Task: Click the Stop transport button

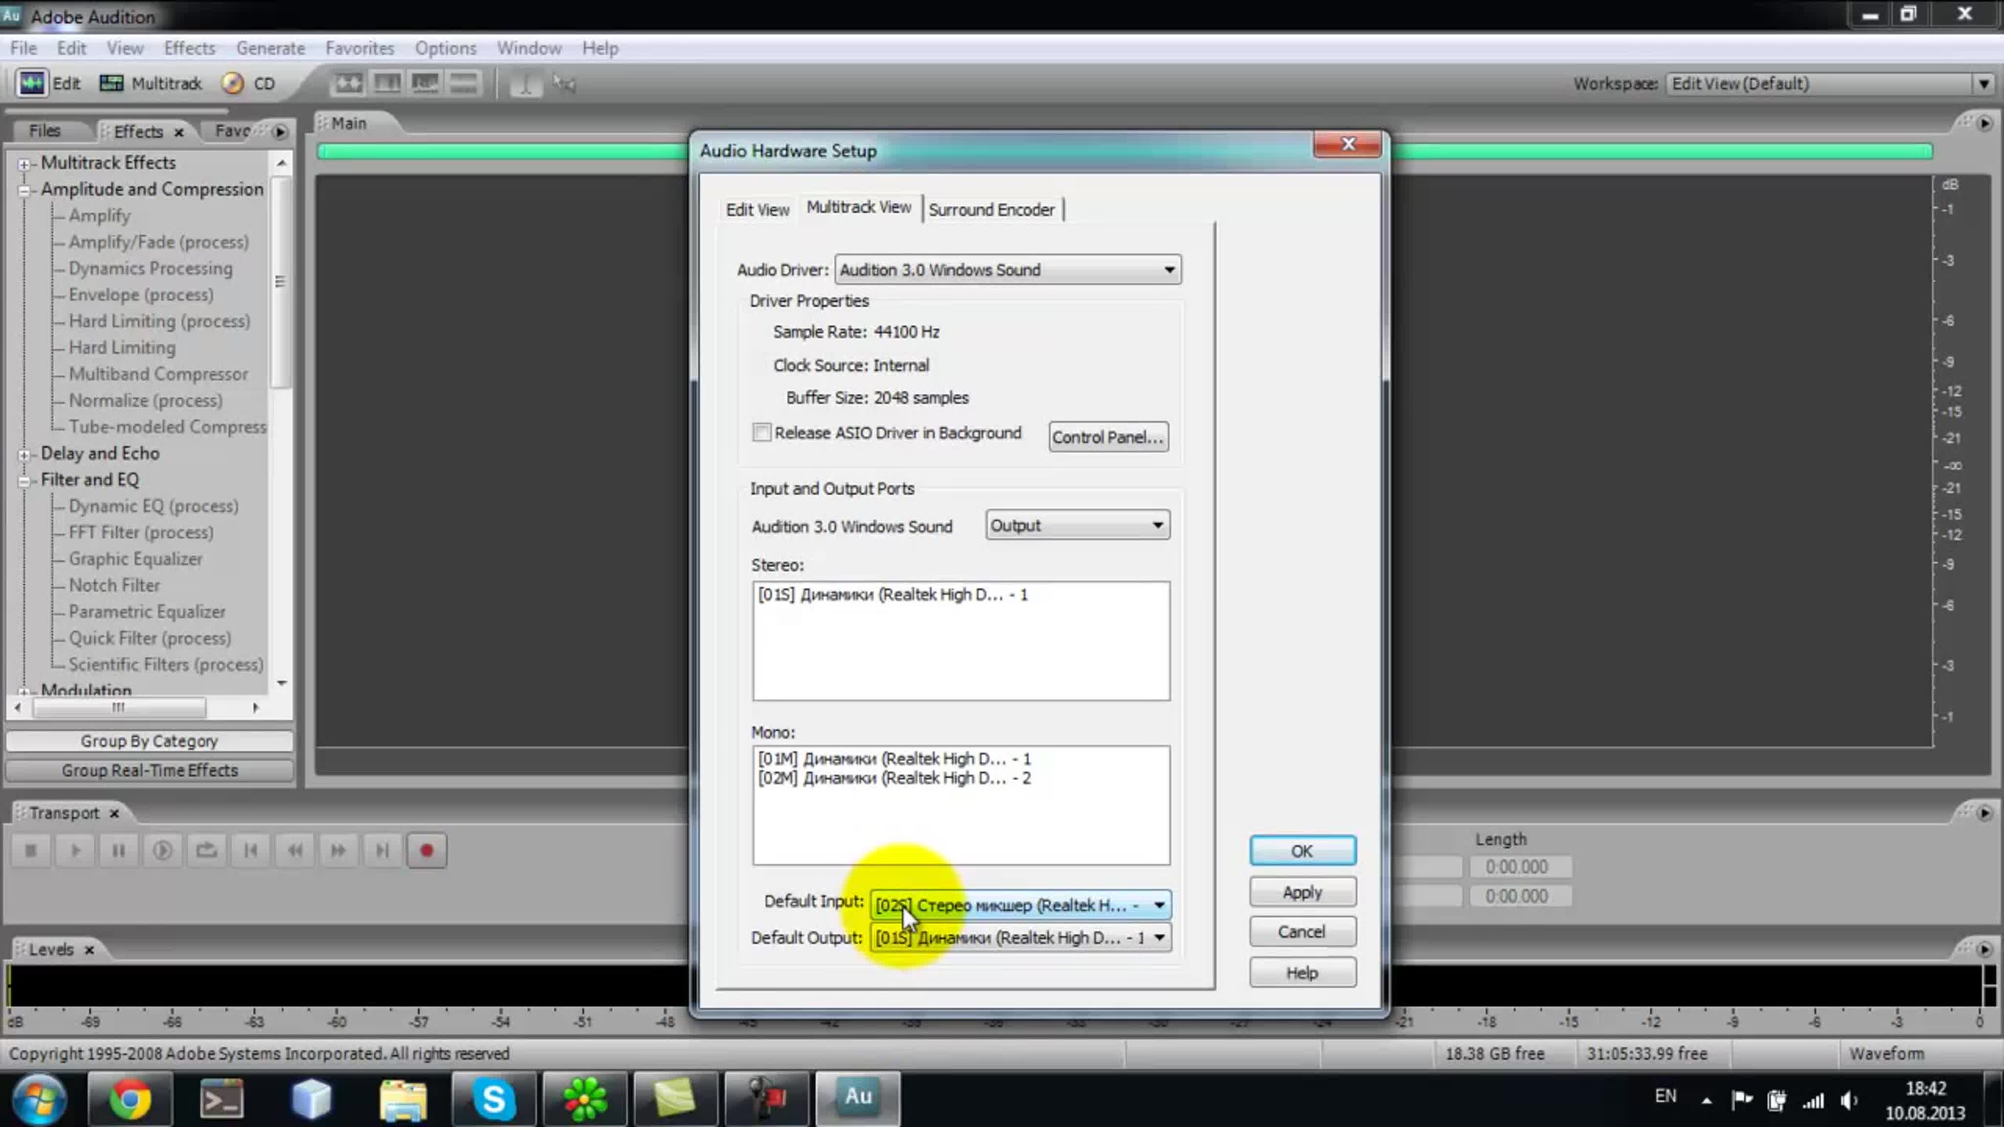Action: tap(31, 851)
